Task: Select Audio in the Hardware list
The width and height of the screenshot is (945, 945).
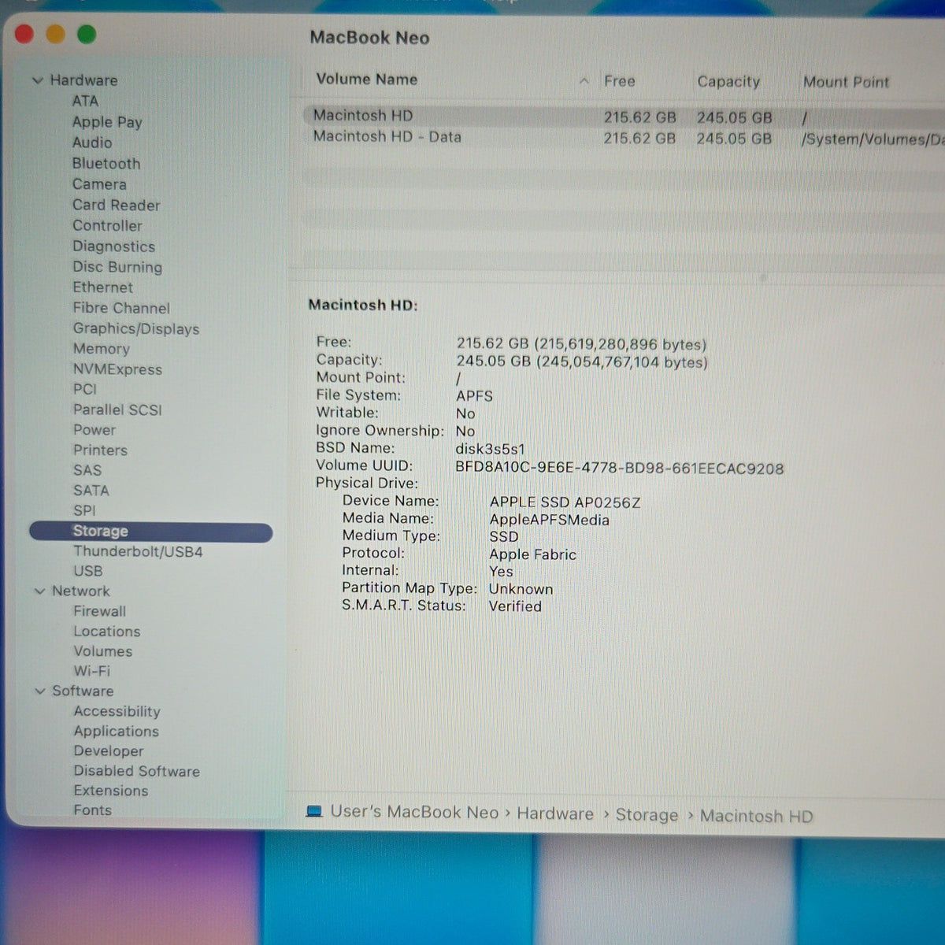Action: 92,143
